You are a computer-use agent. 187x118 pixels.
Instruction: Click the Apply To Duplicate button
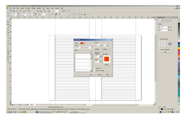165,50
